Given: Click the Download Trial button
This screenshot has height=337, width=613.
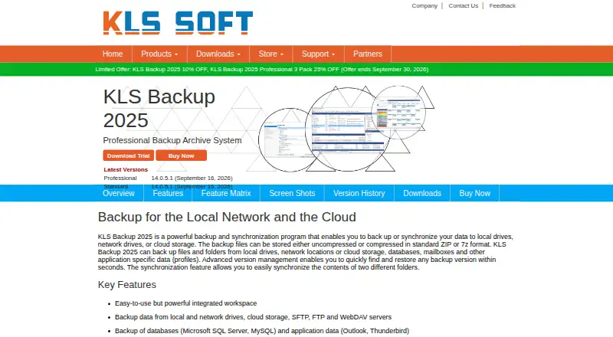Looking at the screenshot, I should pos(128,155).
